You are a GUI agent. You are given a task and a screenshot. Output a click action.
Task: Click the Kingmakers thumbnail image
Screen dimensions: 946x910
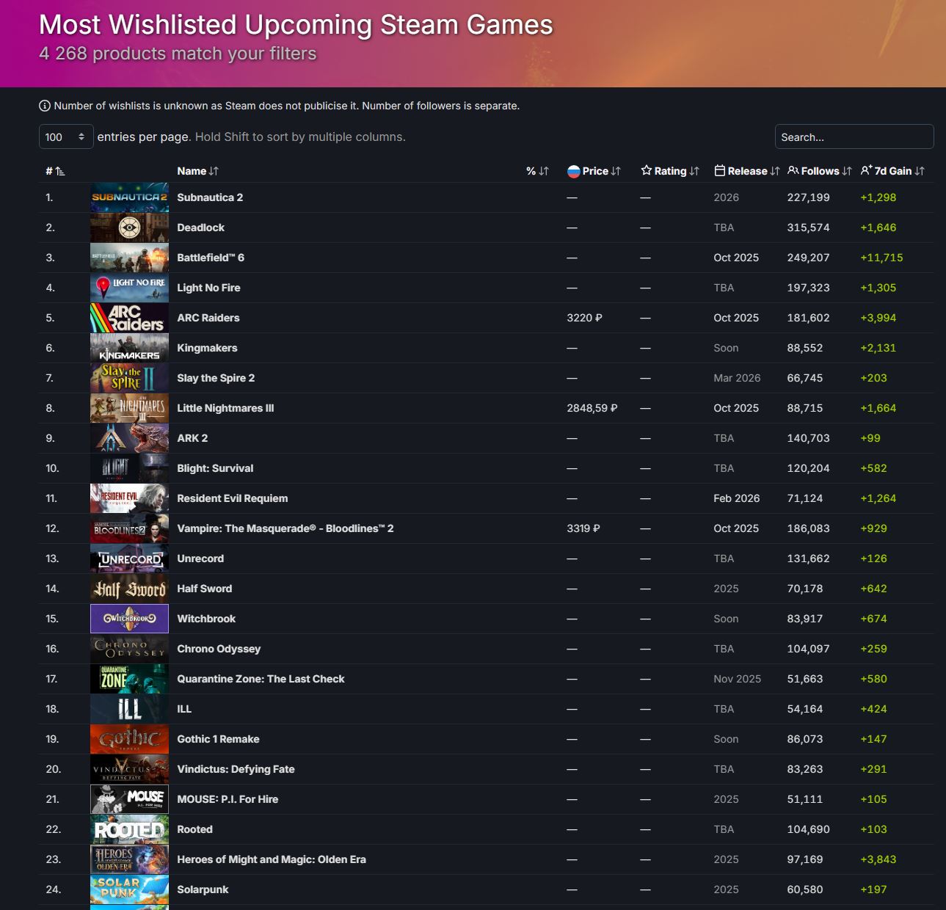(129, 348)
